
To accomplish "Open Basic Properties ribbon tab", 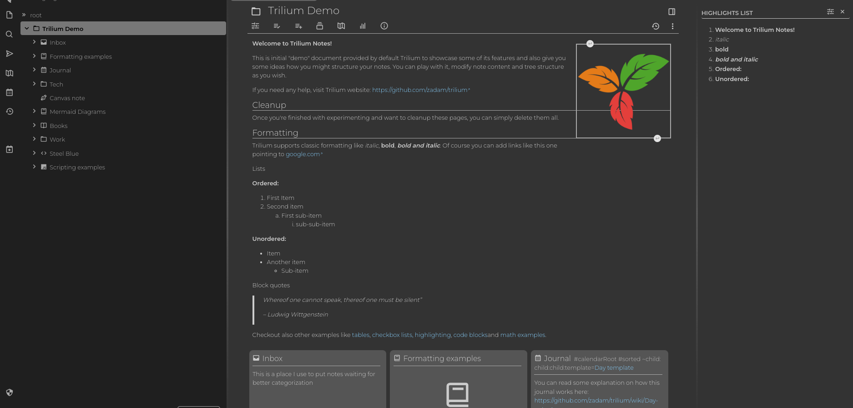I will [255, 26].
